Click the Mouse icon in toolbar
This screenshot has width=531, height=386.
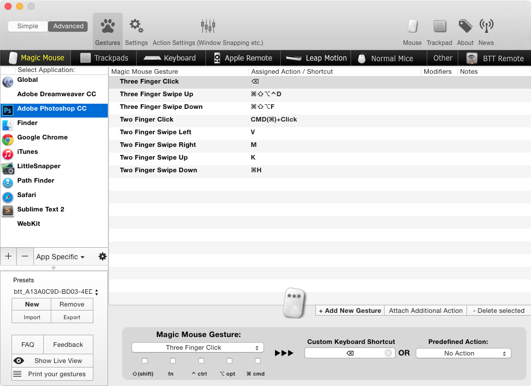[x=412, y=27]
